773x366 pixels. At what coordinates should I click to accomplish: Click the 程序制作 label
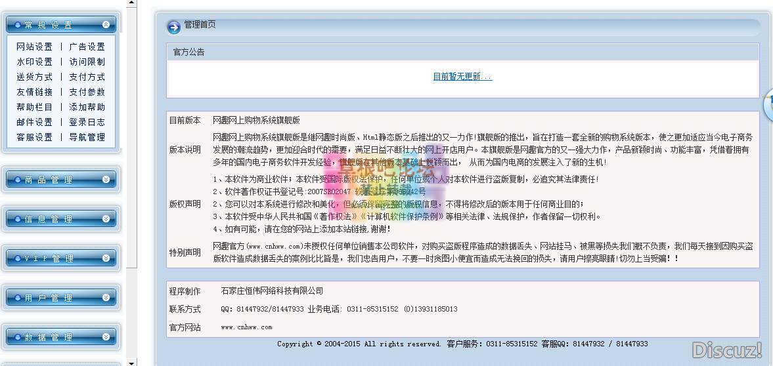185,291
